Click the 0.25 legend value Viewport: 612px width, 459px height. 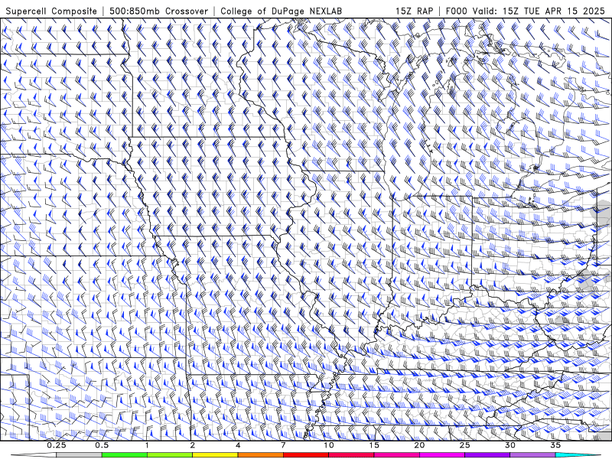point(56,445)
